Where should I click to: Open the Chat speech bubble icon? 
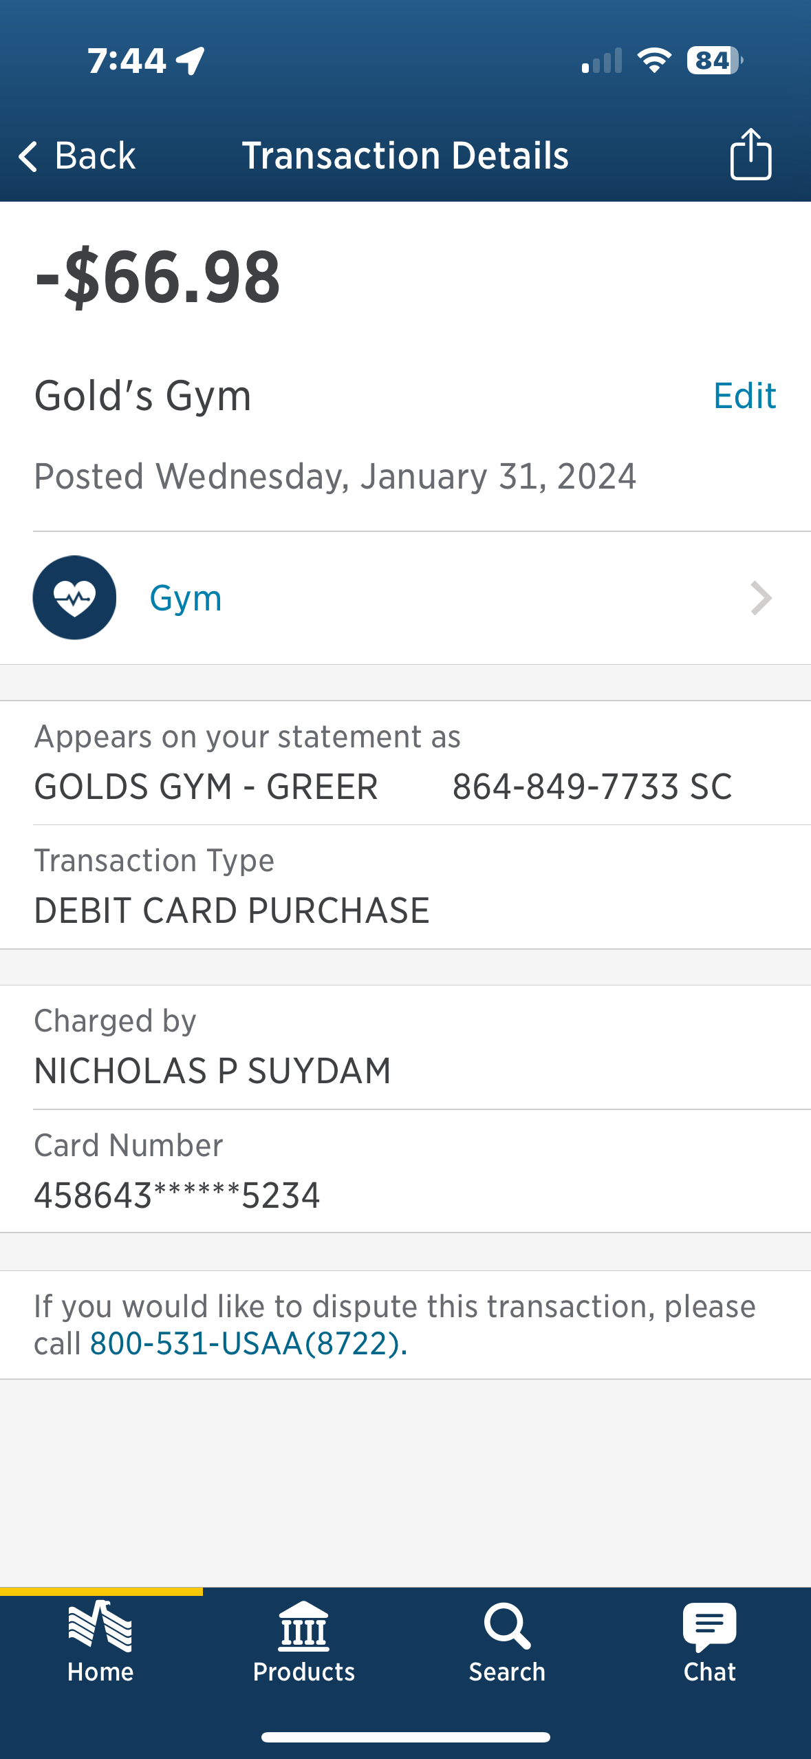point(709,1627)
